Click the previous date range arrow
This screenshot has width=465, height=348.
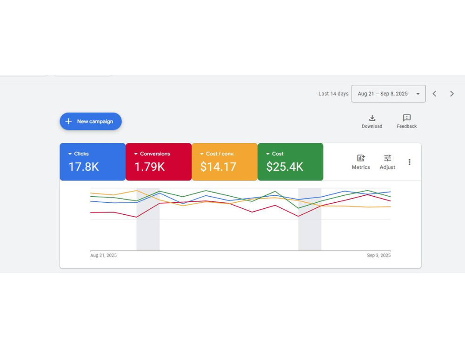[434, 93]
